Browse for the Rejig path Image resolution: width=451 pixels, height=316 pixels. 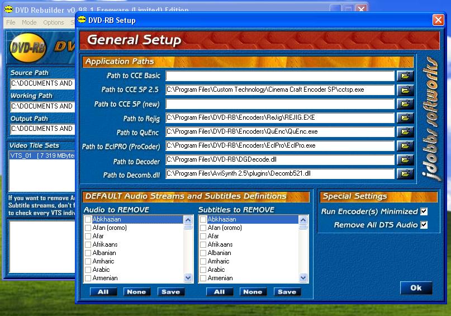[x=405, y=117]
